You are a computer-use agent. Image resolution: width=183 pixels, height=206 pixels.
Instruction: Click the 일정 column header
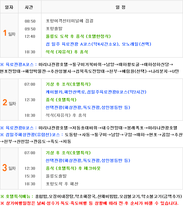click(x=120, y=7)
